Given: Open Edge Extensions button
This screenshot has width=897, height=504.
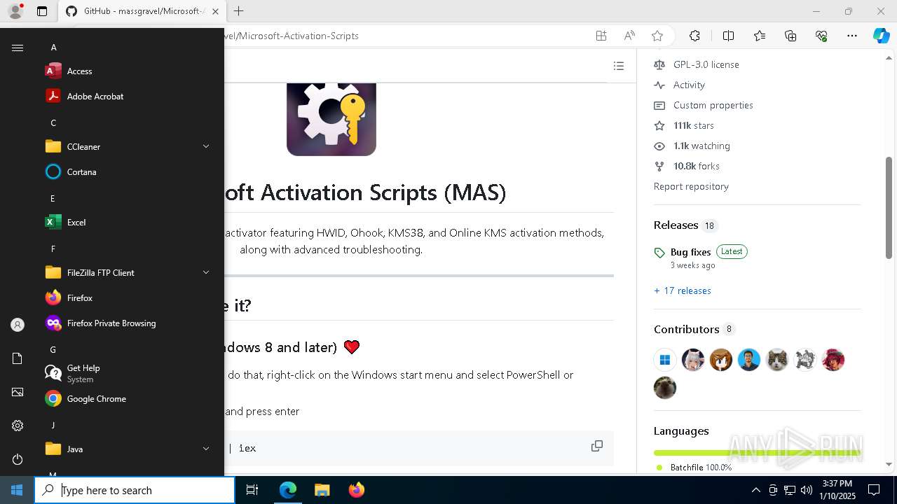Looking at the screenshot, I should coord(694,36).
